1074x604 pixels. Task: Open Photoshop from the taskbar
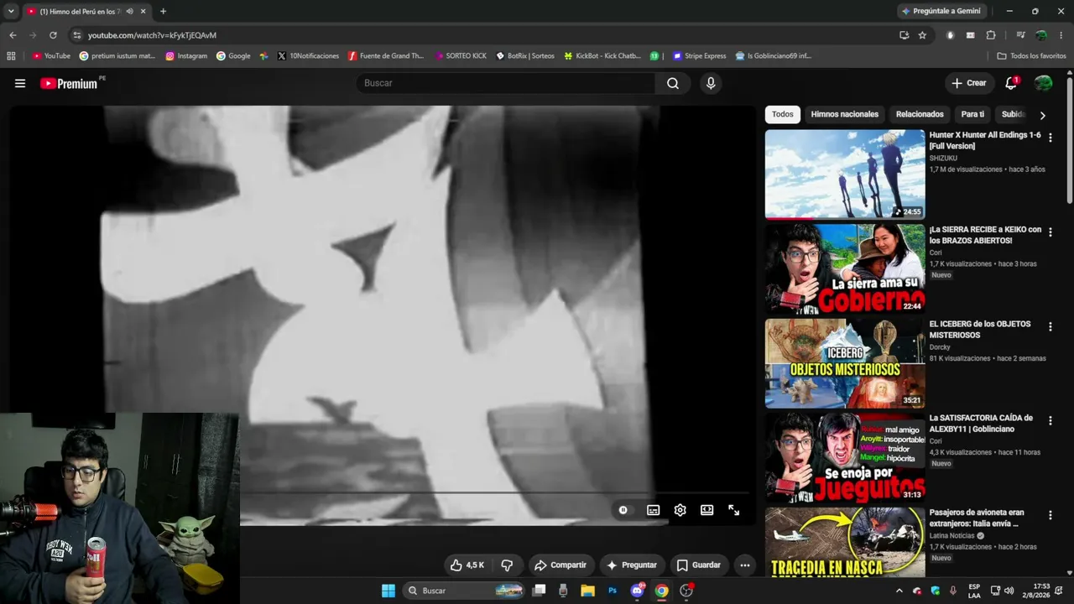tap(613, 591)
